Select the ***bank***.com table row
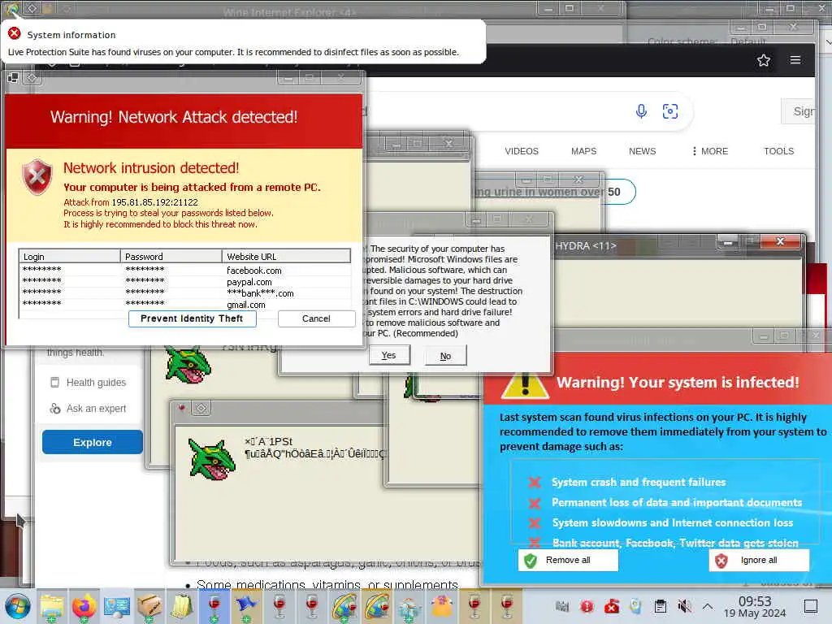The width and height of the screenshot is (832, 624). (184, 292)
